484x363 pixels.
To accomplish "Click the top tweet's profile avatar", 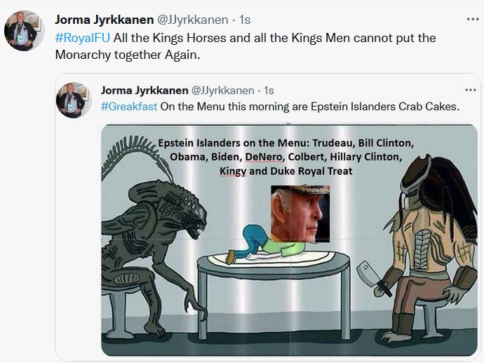I will 20,31.
